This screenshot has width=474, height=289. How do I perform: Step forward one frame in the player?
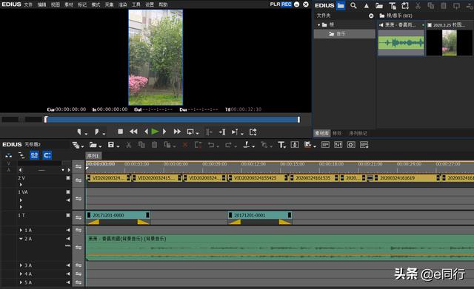pos(164,132)
